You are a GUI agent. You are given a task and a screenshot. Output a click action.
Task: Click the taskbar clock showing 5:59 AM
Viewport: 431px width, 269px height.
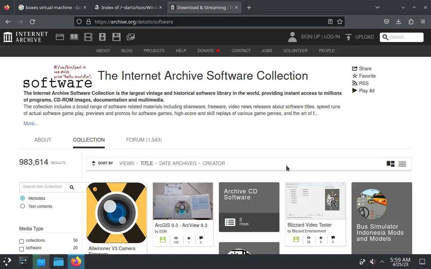pos(400,262)
